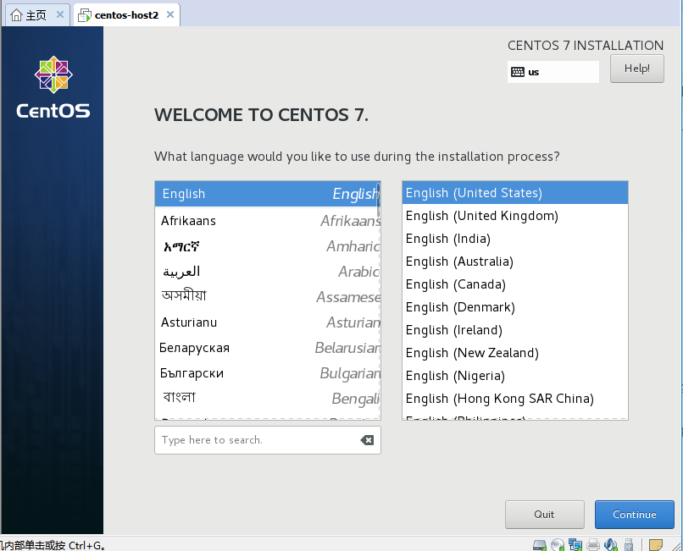Click the yellow message note status bar icon

[656, 545]
